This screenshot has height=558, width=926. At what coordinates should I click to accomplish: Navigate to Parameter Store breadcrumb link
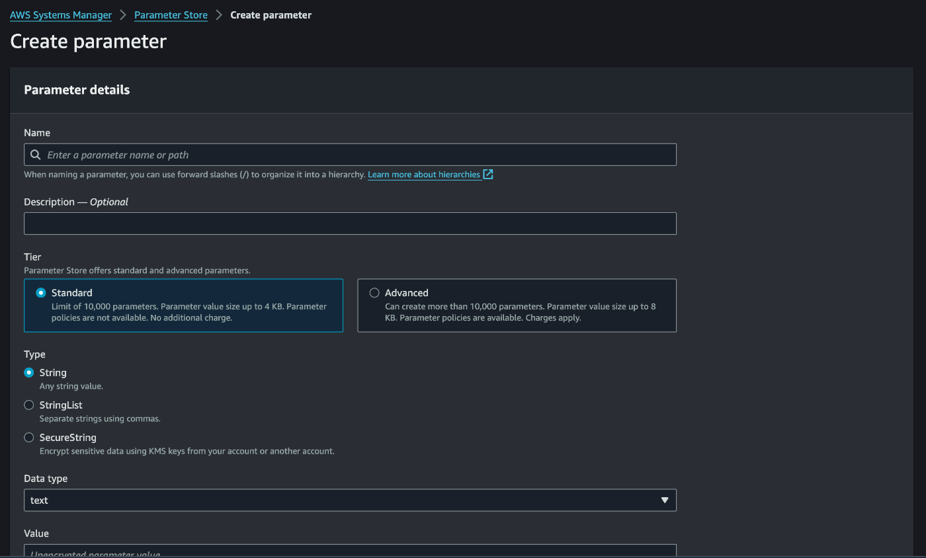(171, 15)
